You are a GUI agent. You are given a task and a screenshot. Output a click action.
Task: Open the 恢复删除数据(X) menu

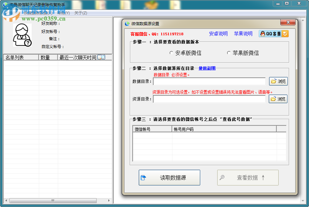pyautogui.click(x=38, y=13)
